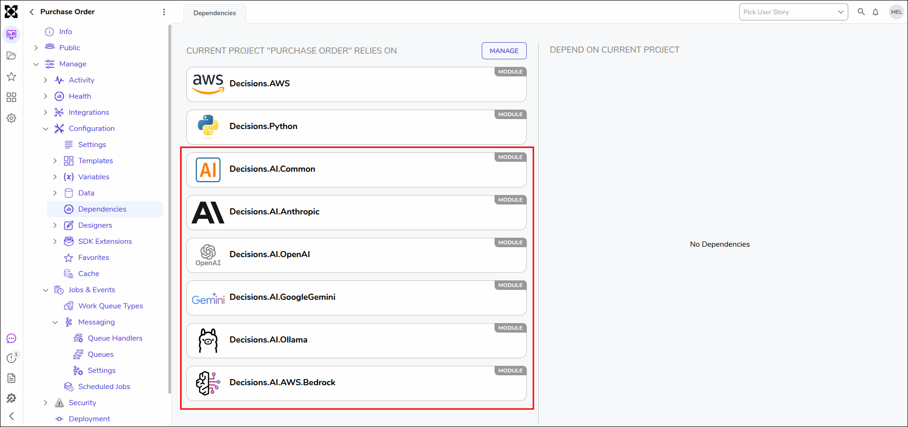This screenshot has height=427, width=908.
Task: Select the Dependencies tab
Action: pos(215,13)
